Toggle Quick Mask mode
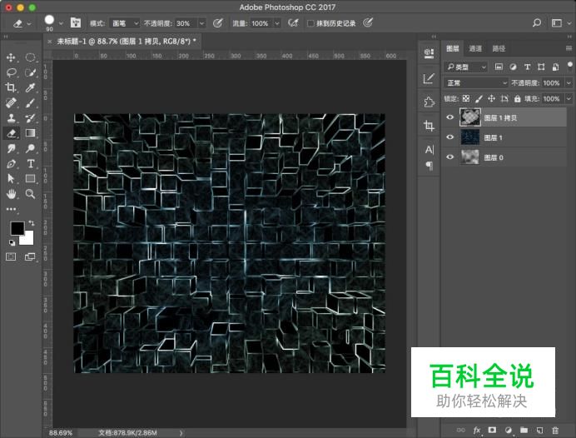Viewport: 576px width, 438px height. coord(11,256)
